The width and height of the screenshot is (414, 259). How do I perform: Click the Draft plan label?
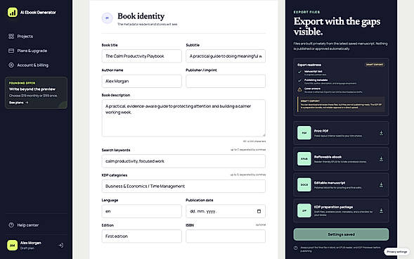pyautogui.click(x=27, y=248)
